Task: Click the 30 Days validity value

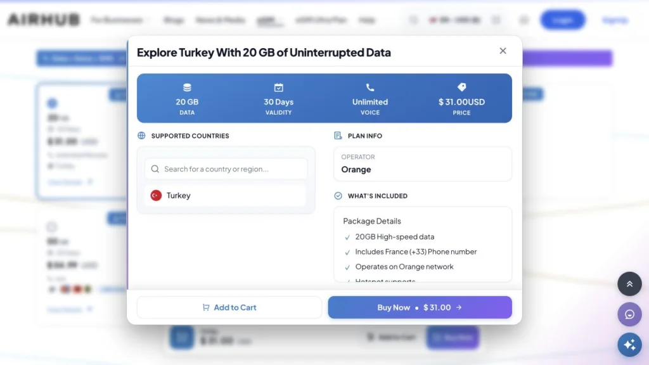Action: click(279, 102)
